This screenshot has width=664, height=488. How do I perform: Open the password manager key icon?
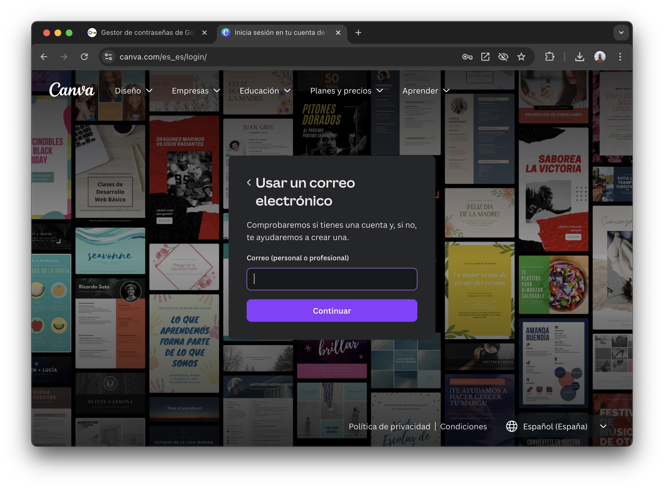tap(467, 57)
